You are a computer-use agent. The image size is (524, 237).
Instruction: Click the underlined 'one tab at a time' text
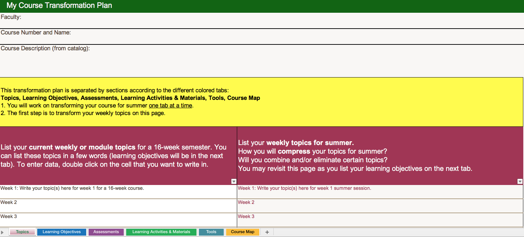point(170,106)
